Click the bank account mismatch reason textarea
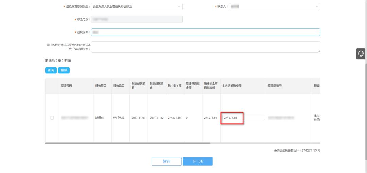The width and height of the screenshot is (367, 173). 206,47
